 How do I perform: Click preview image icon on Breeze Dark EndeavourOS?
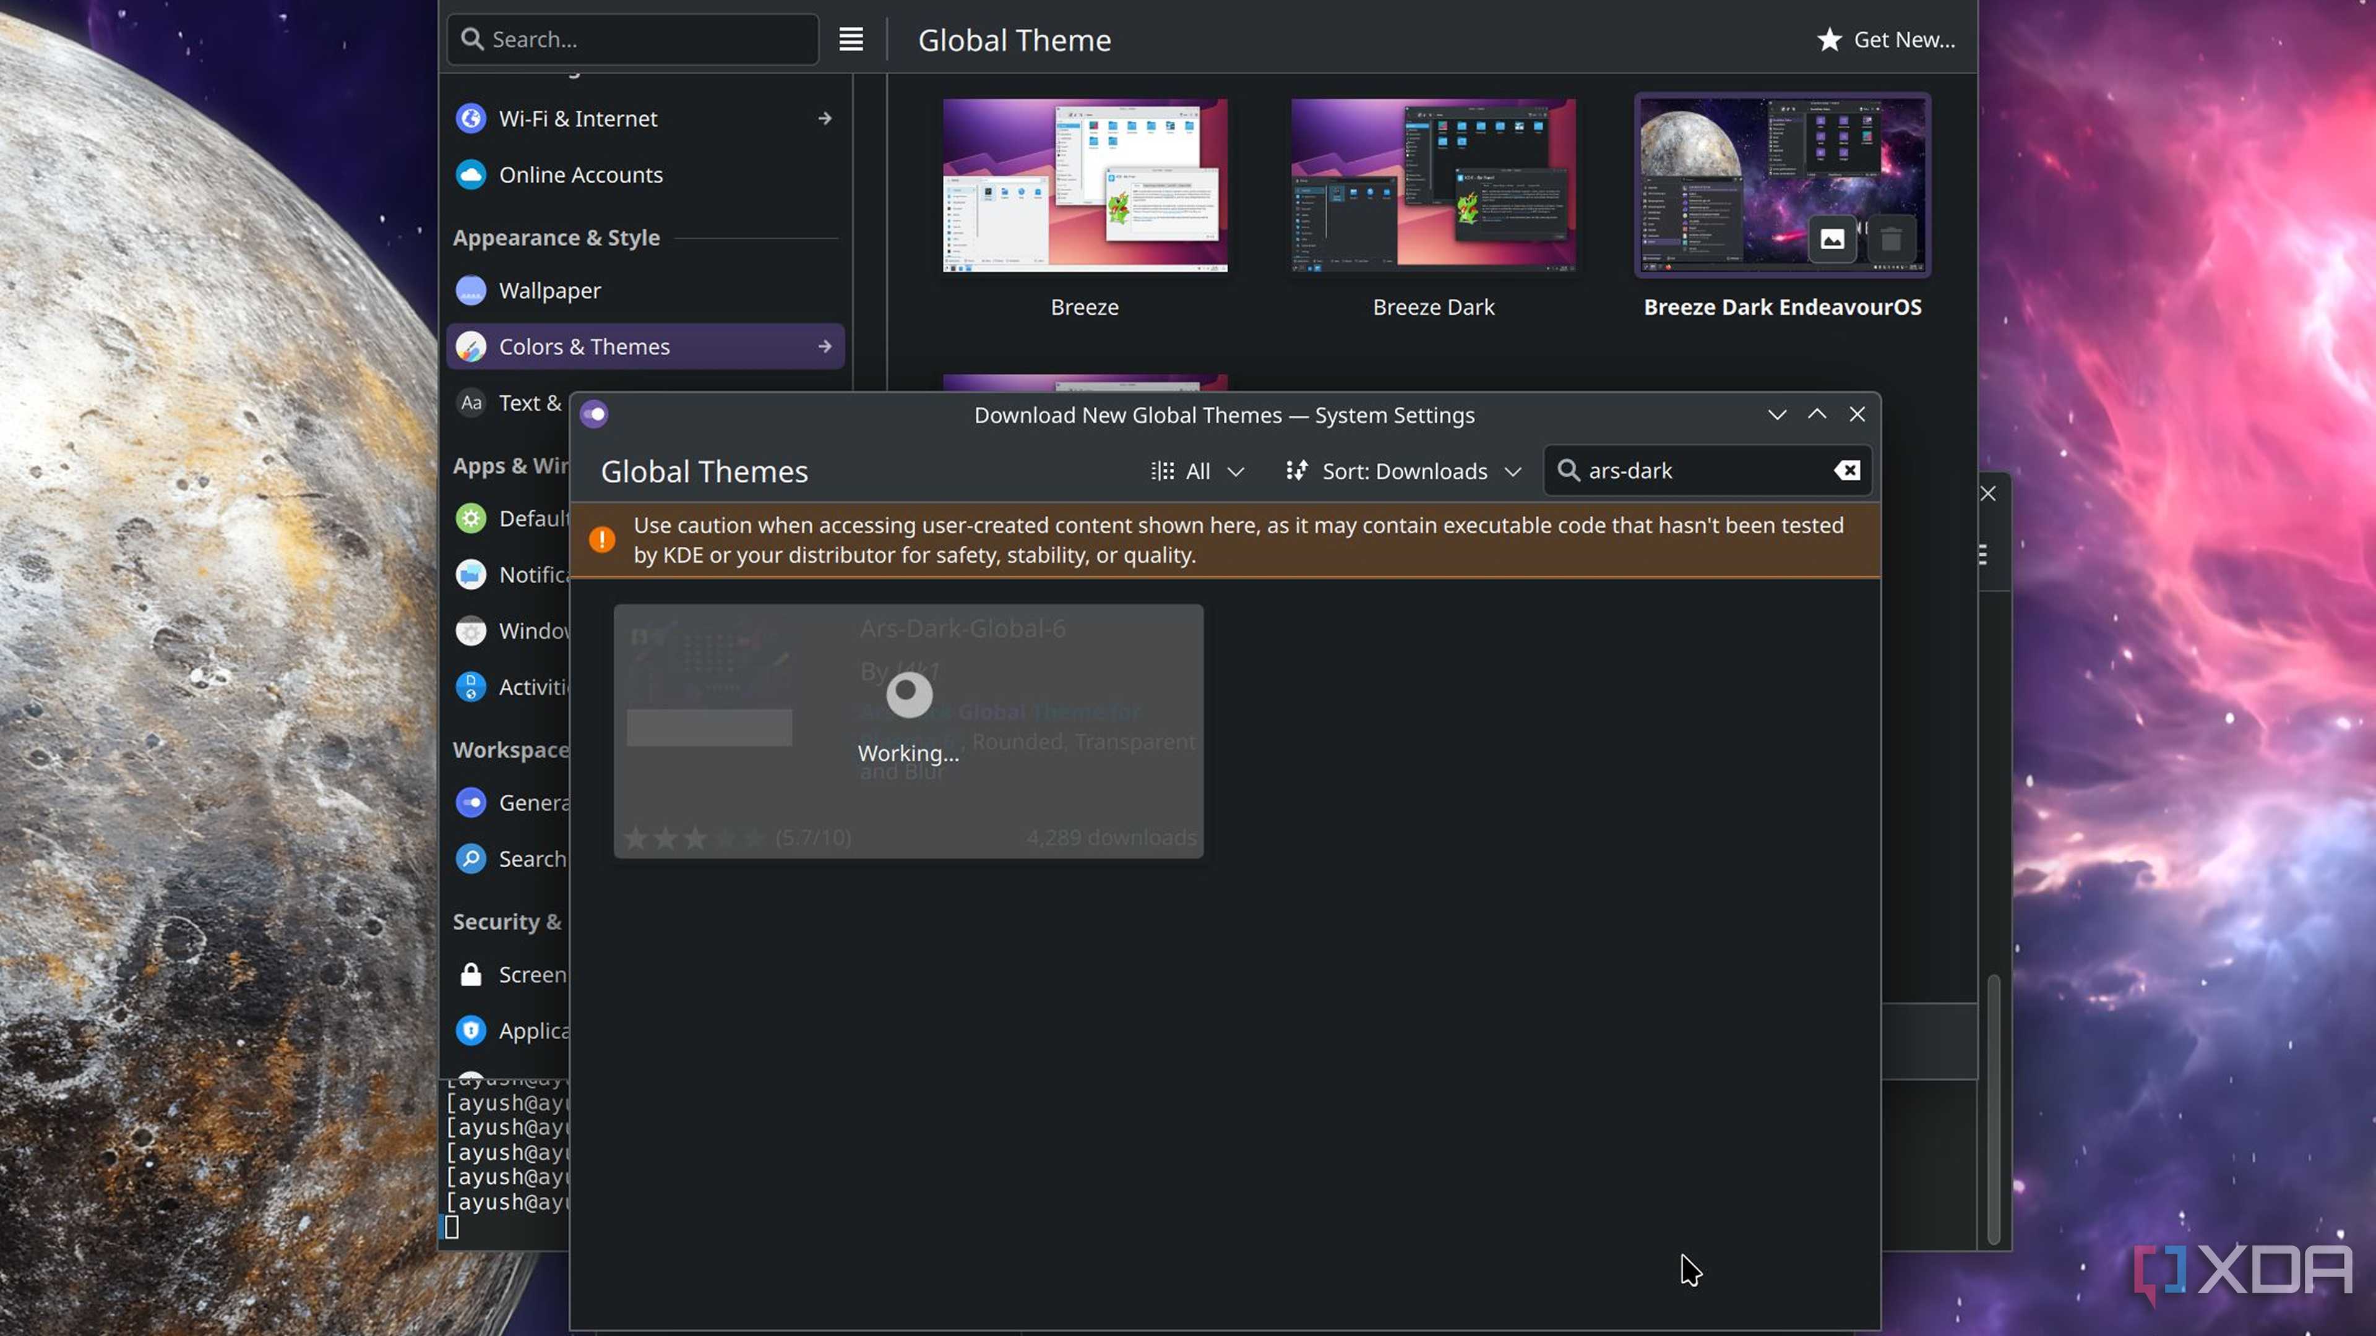click(1831, 240)
